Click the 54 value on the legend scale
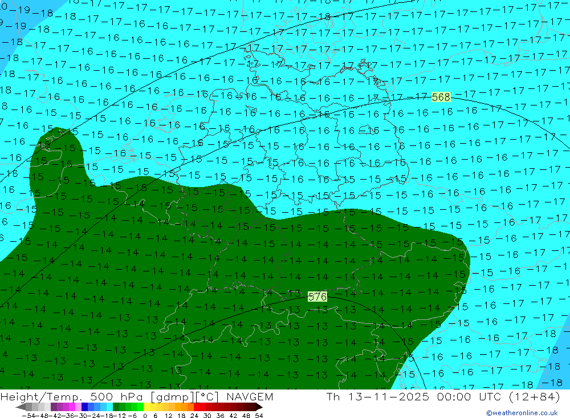570x418 pixels. click(x=259, y=416)
